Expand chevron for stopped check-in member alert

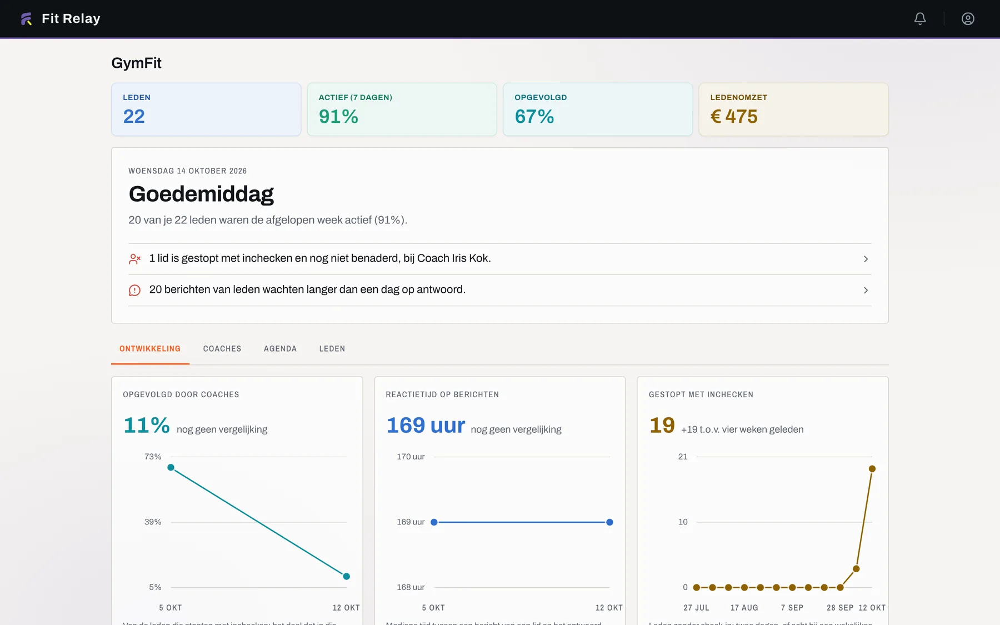click(866, 259)
